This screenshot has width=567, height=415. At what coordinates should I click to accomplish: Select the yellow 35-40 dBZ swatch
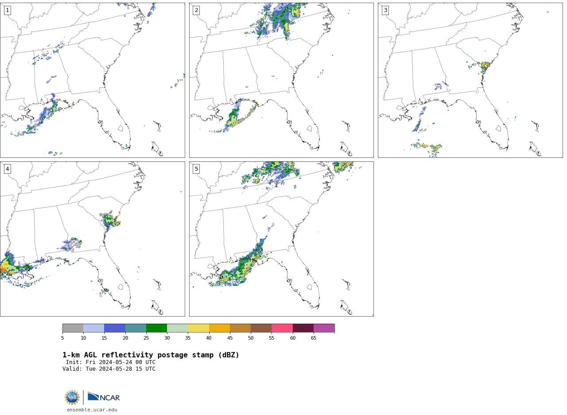click(198, 328)
